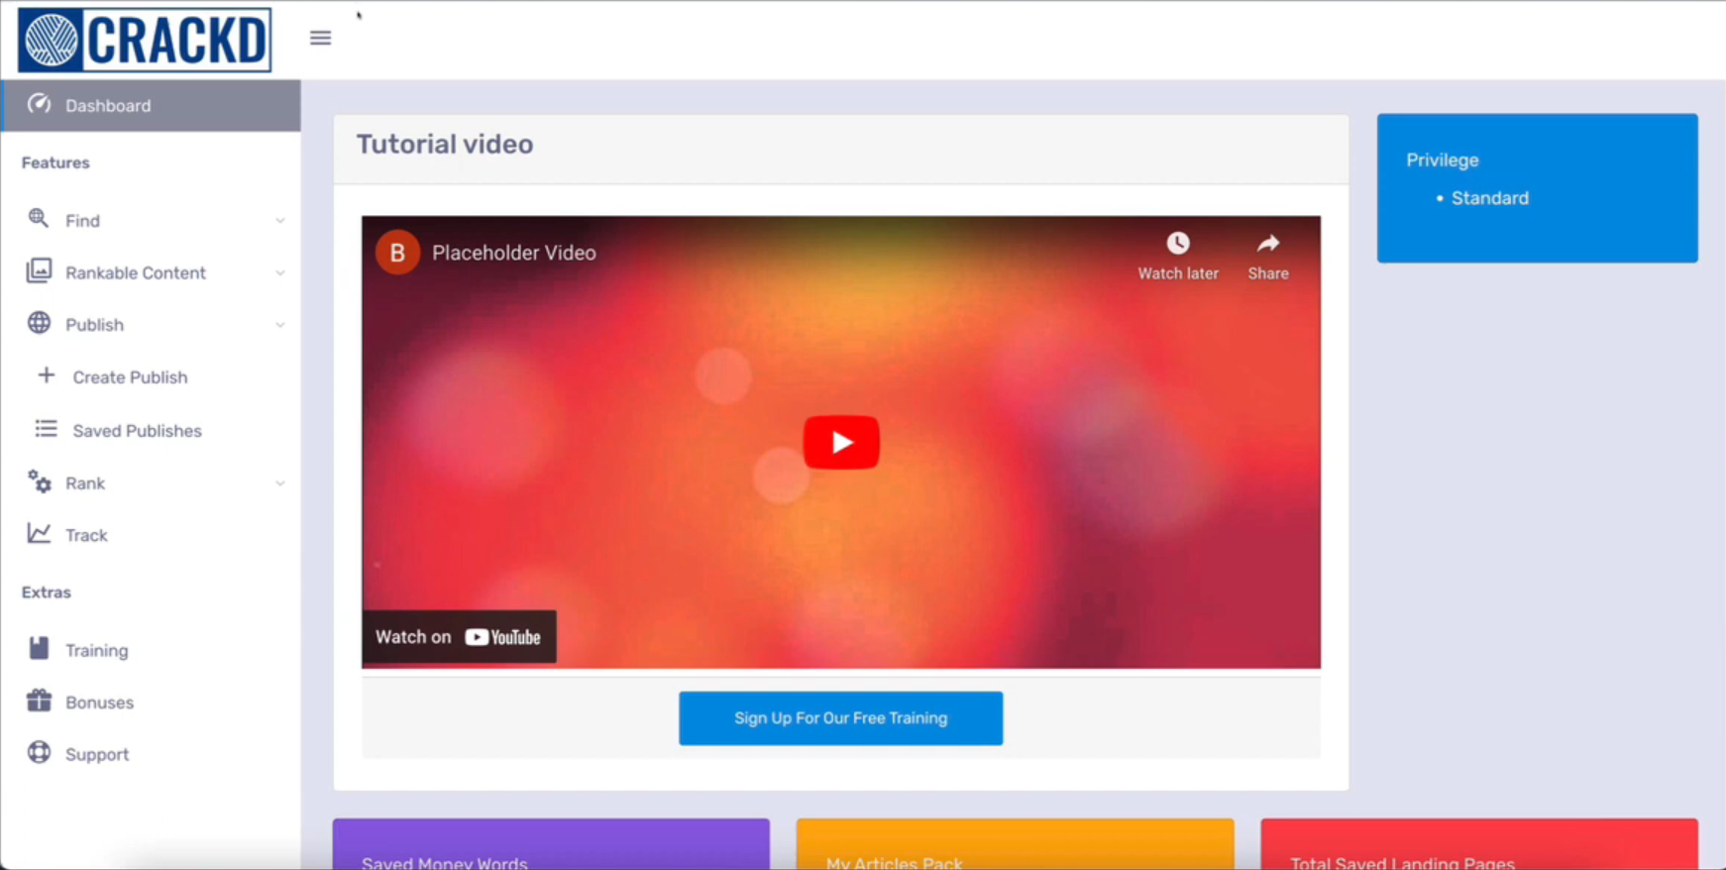Open the Support page

coord(97,755)
